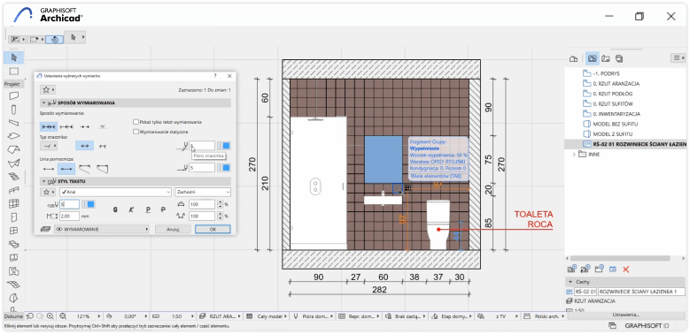Choose the linear dimensioning method button
Screen dimensions: 690x334
tap(49, 126)
